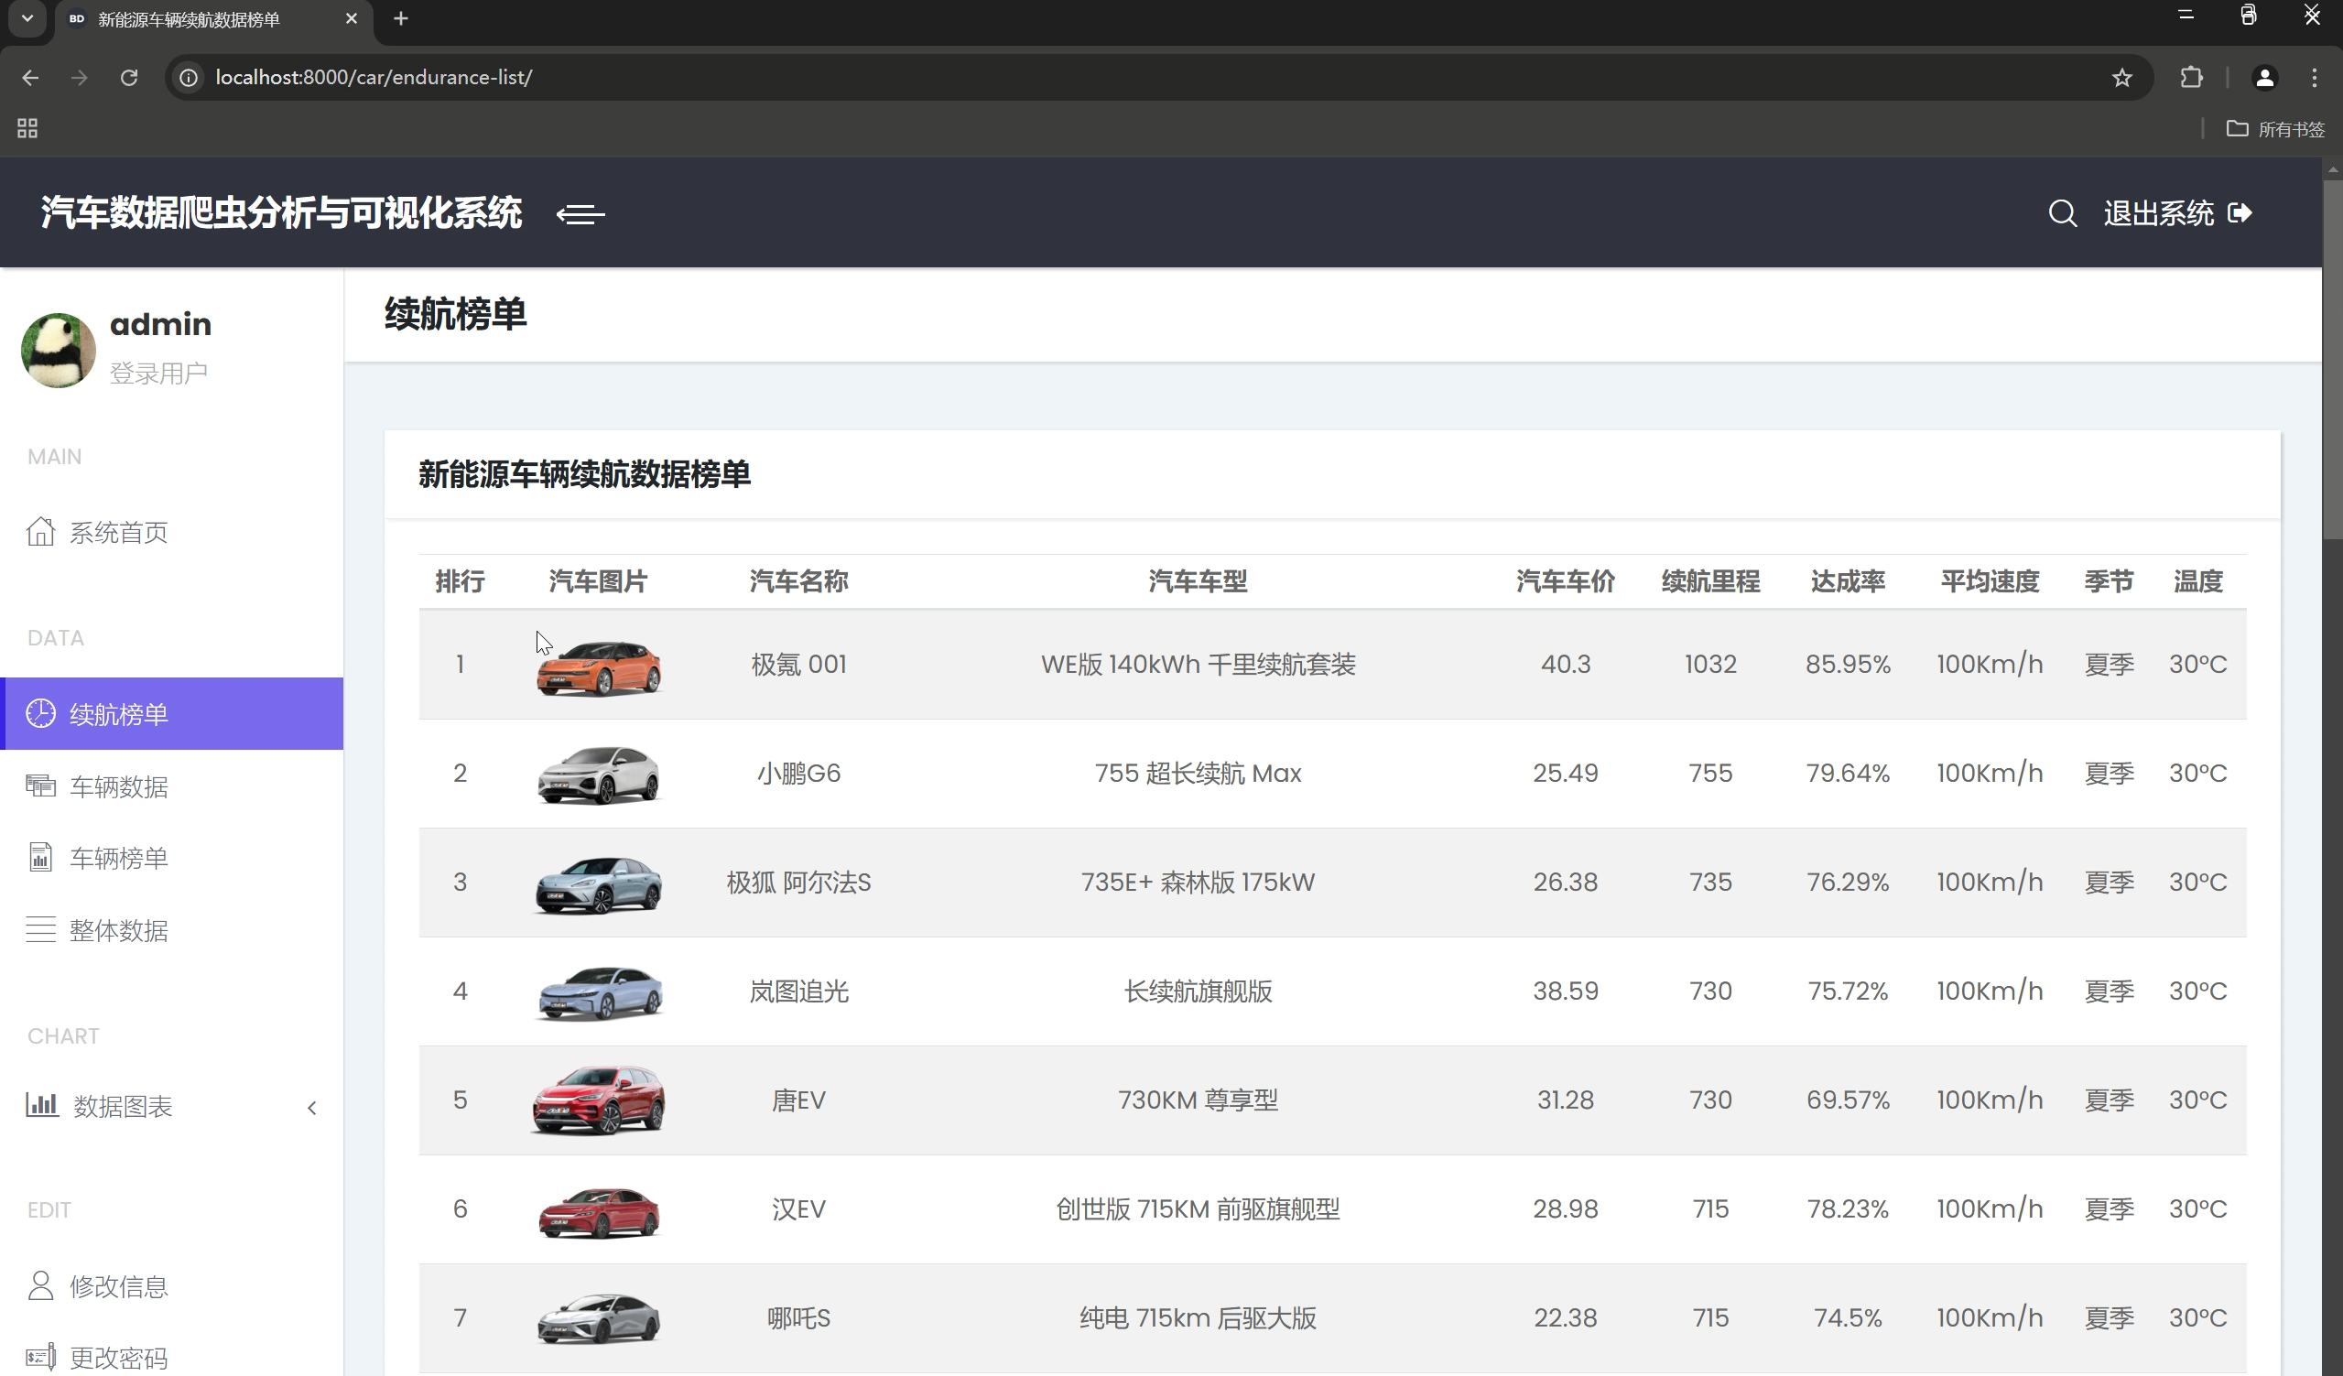
Task: Click the 哪吒S car image
Action: click(x=599, y=1318)
